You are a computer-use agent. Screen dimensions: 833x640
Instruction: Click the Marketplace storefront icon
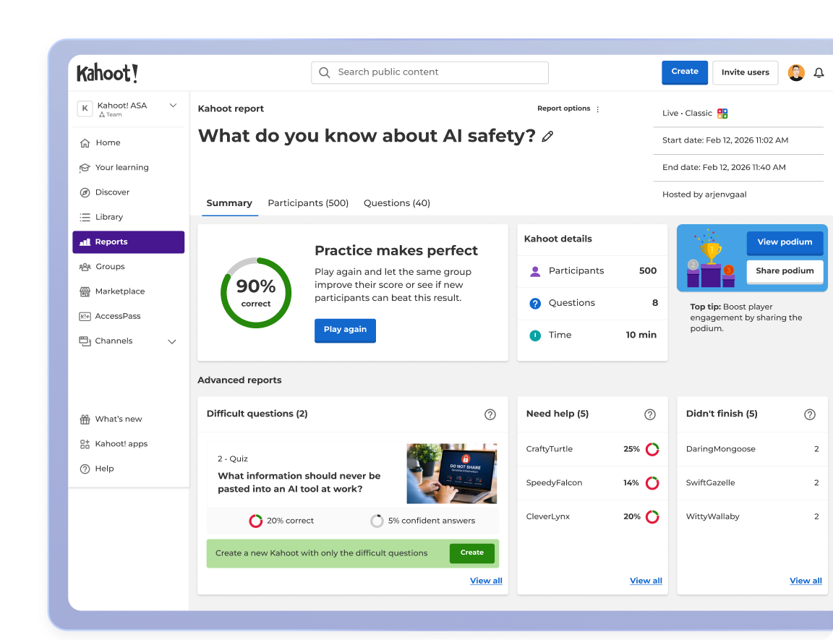tap(85, 291)
